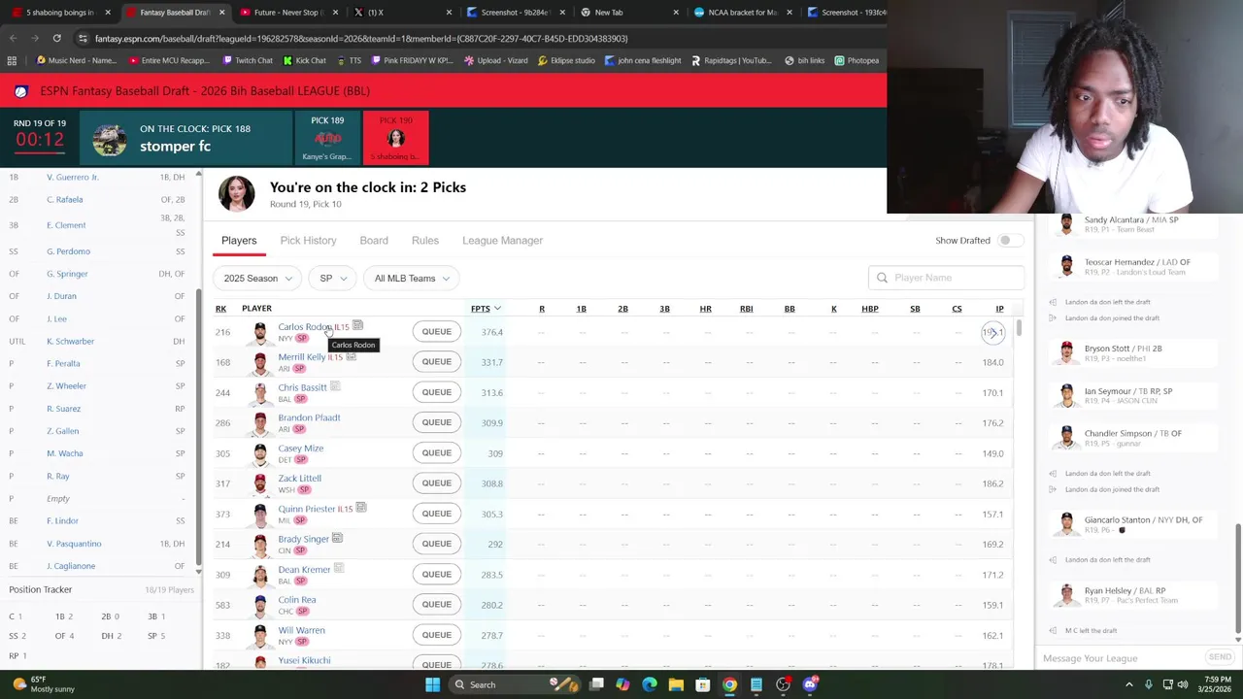1243x699 pixels.
Task: Open Chrome apps grid in bookmarks bar
Action: click(12, 60)
